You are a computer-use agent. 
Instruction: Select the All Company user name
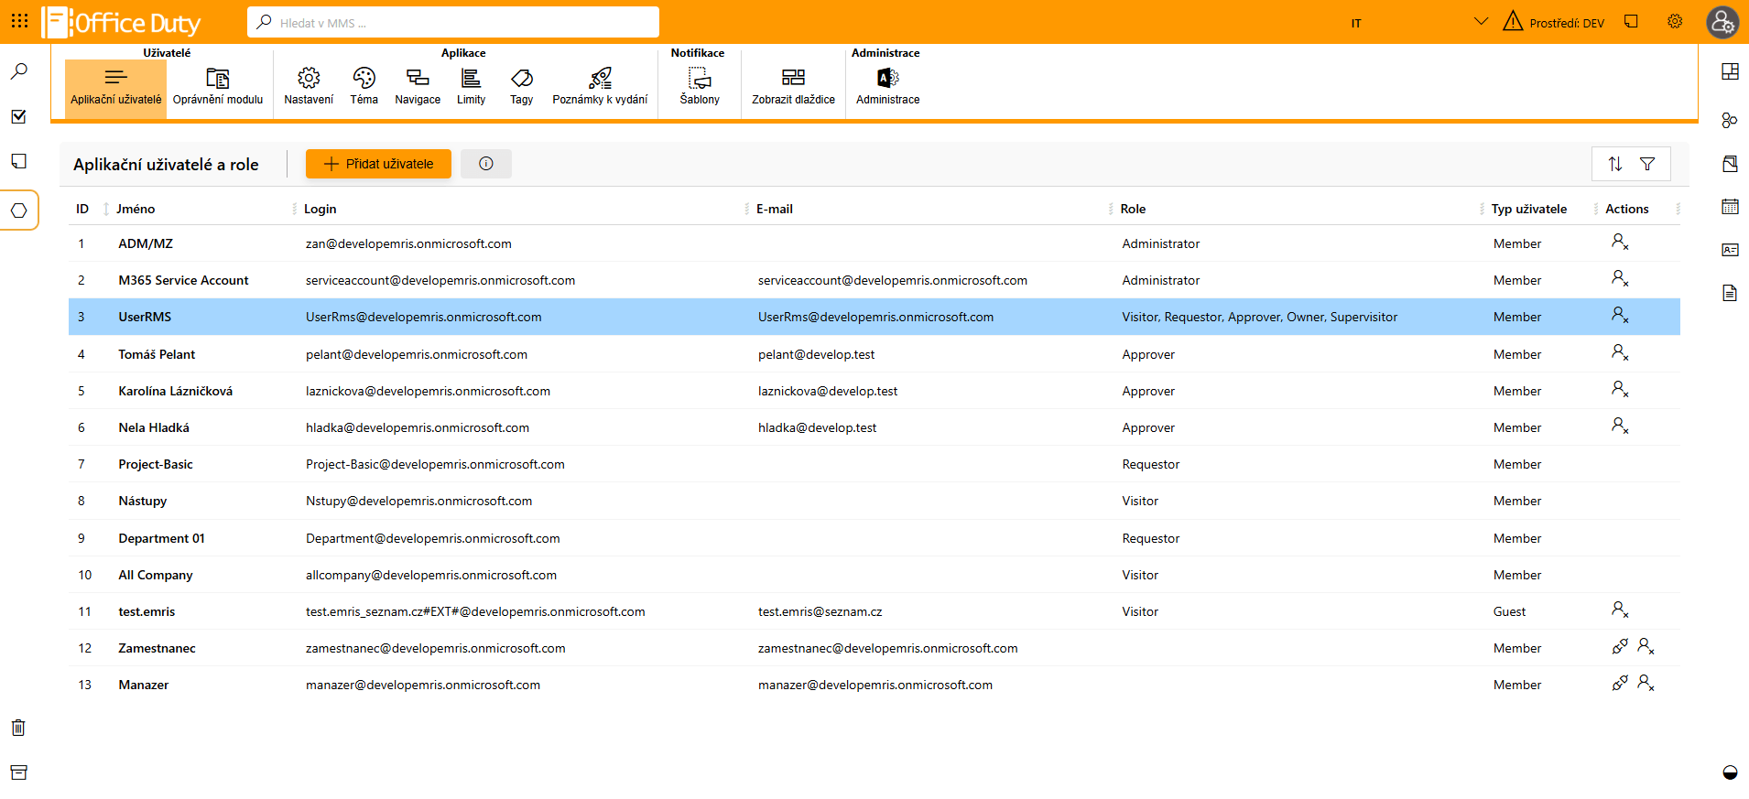point(156,575)
